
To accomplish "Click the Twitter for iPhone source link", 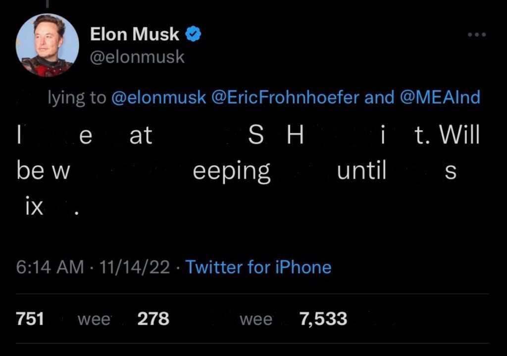I will tap(258, 267).
